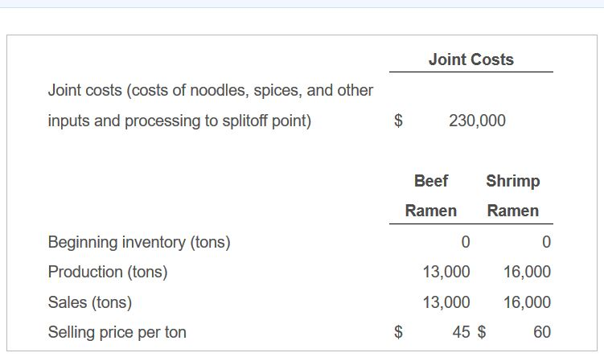Click the Beef Ramen column header
The height and width of the screenshot is (361, 604).
[430, 195]
